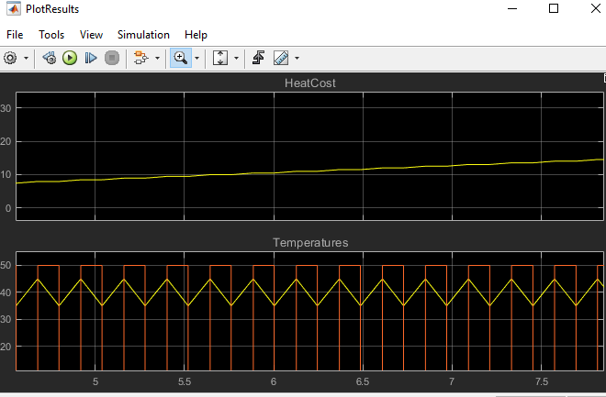Expand the Measurements dropdown arrow
606x397 pixels.
(297, 59)
